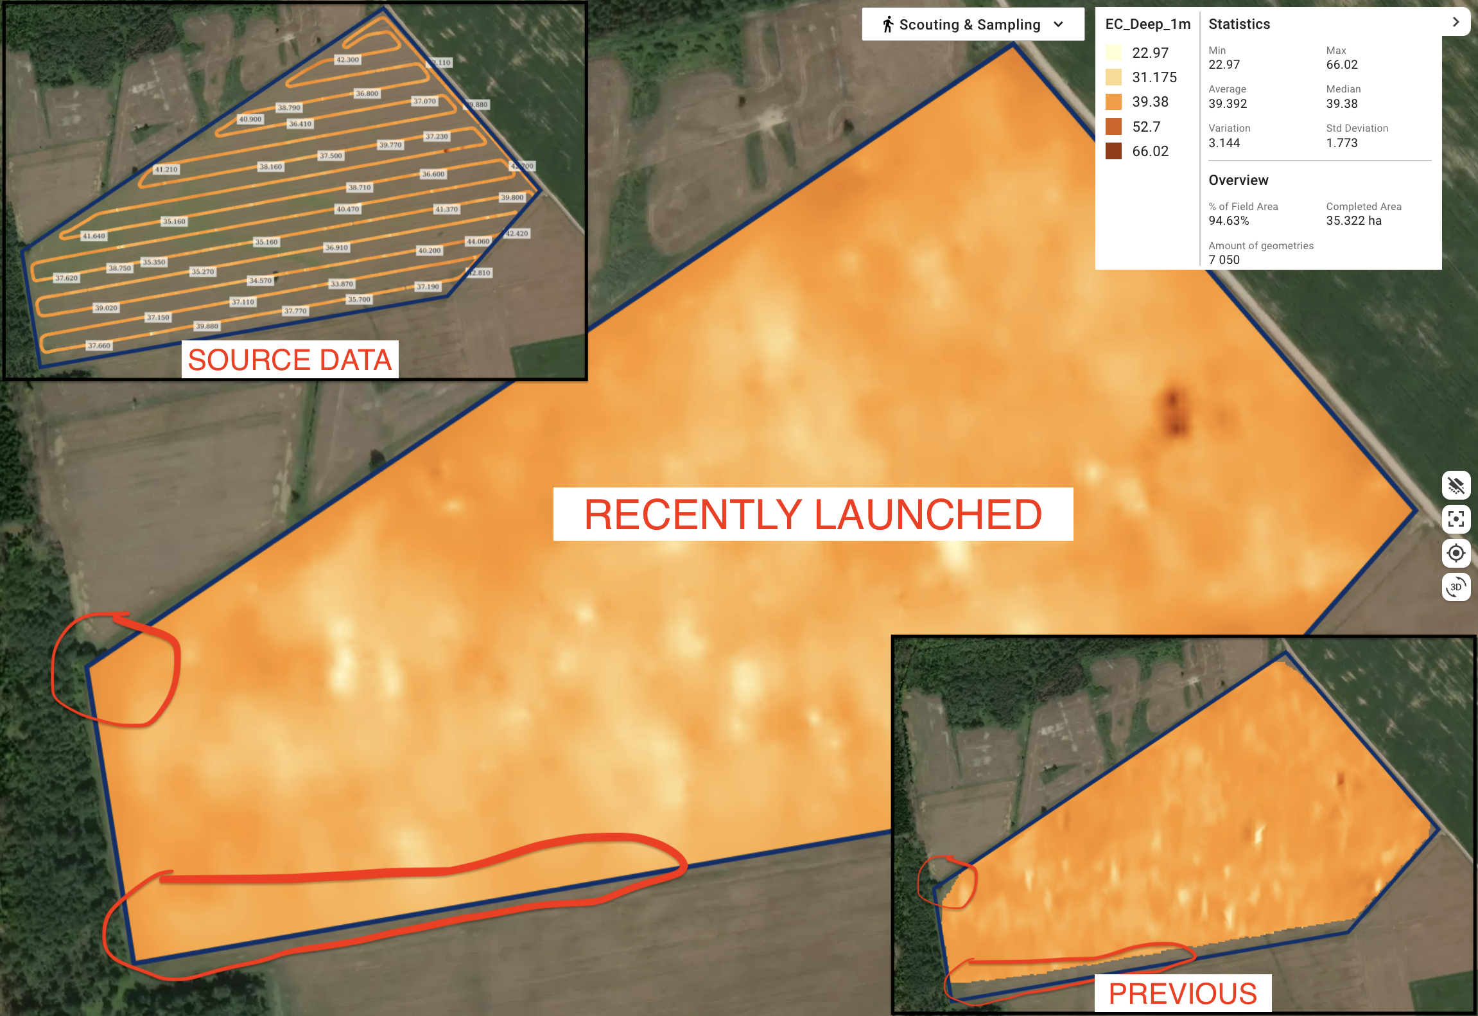The width and height of the screenshot is (1478, 1016).
Task: Click the 39.38 orange legend swatch
Action: (x=1113, y=101)
